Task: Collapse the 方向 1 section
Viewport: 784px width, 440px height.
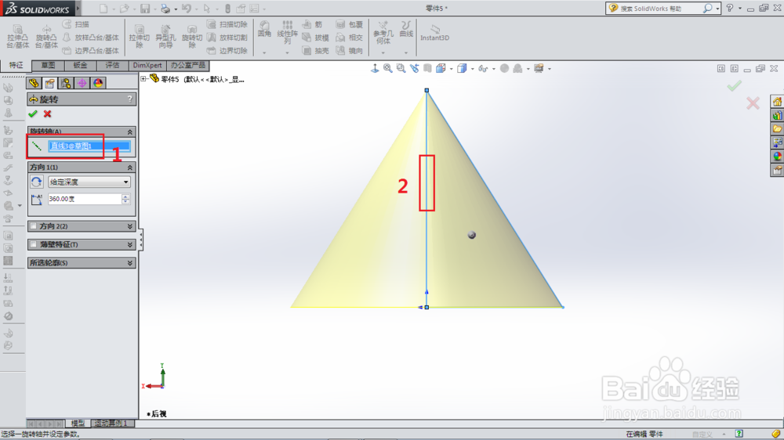Action: click(130, 168)
